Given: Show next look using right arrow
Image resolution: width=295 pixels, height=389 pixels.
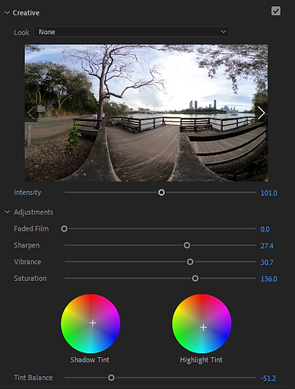Looking at the screenshot, I should click(x=261, y=113).
